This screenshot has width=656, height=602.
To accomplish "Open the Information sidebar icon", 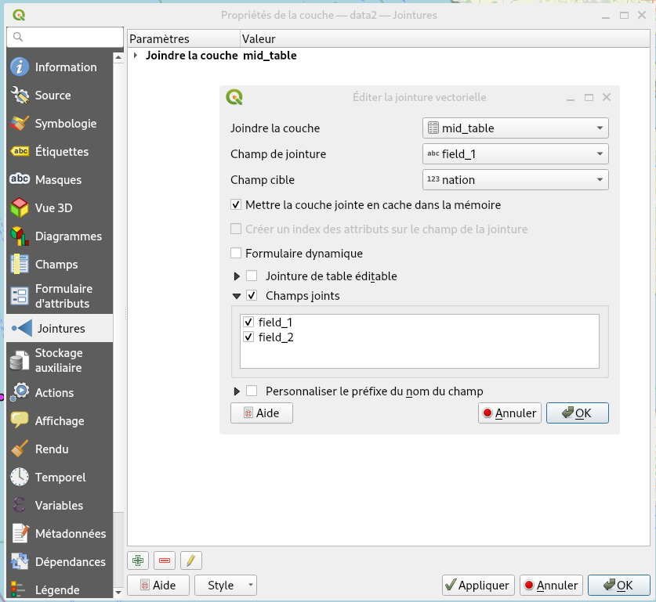I will coord(20,67).
